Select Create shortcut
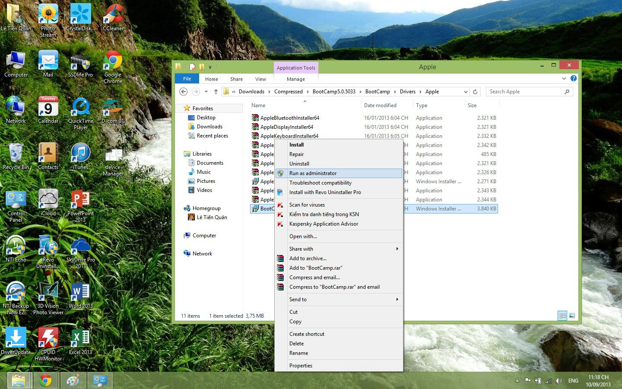Viewport: 622px width, 389px height. click(x=339, y=334)
